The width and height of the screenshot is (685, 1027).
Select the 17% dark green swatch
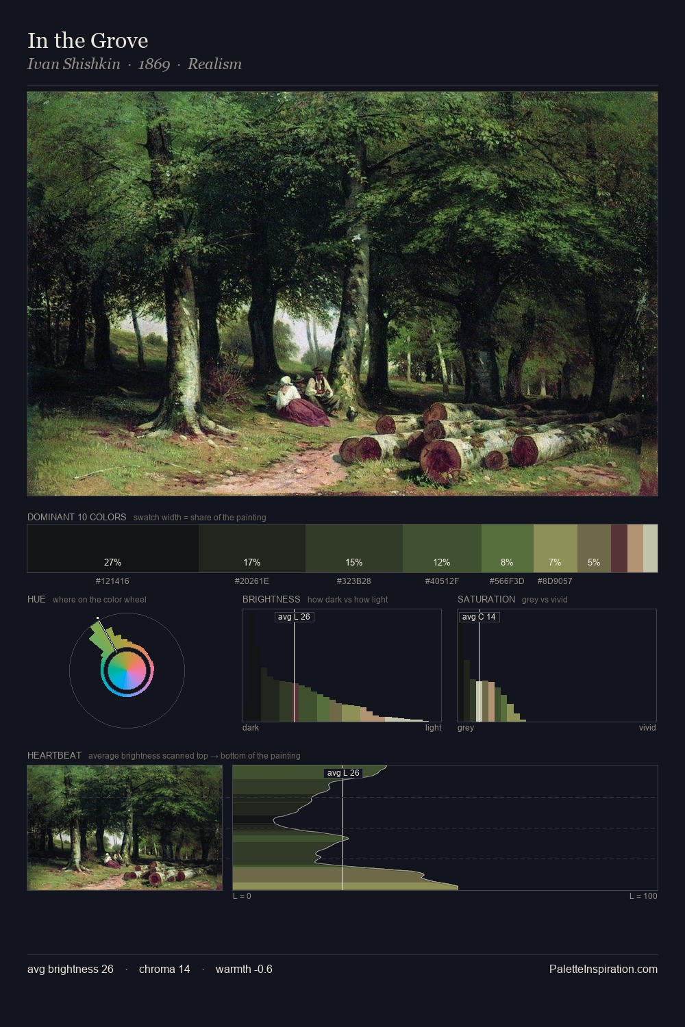click(x=252, y=548)
